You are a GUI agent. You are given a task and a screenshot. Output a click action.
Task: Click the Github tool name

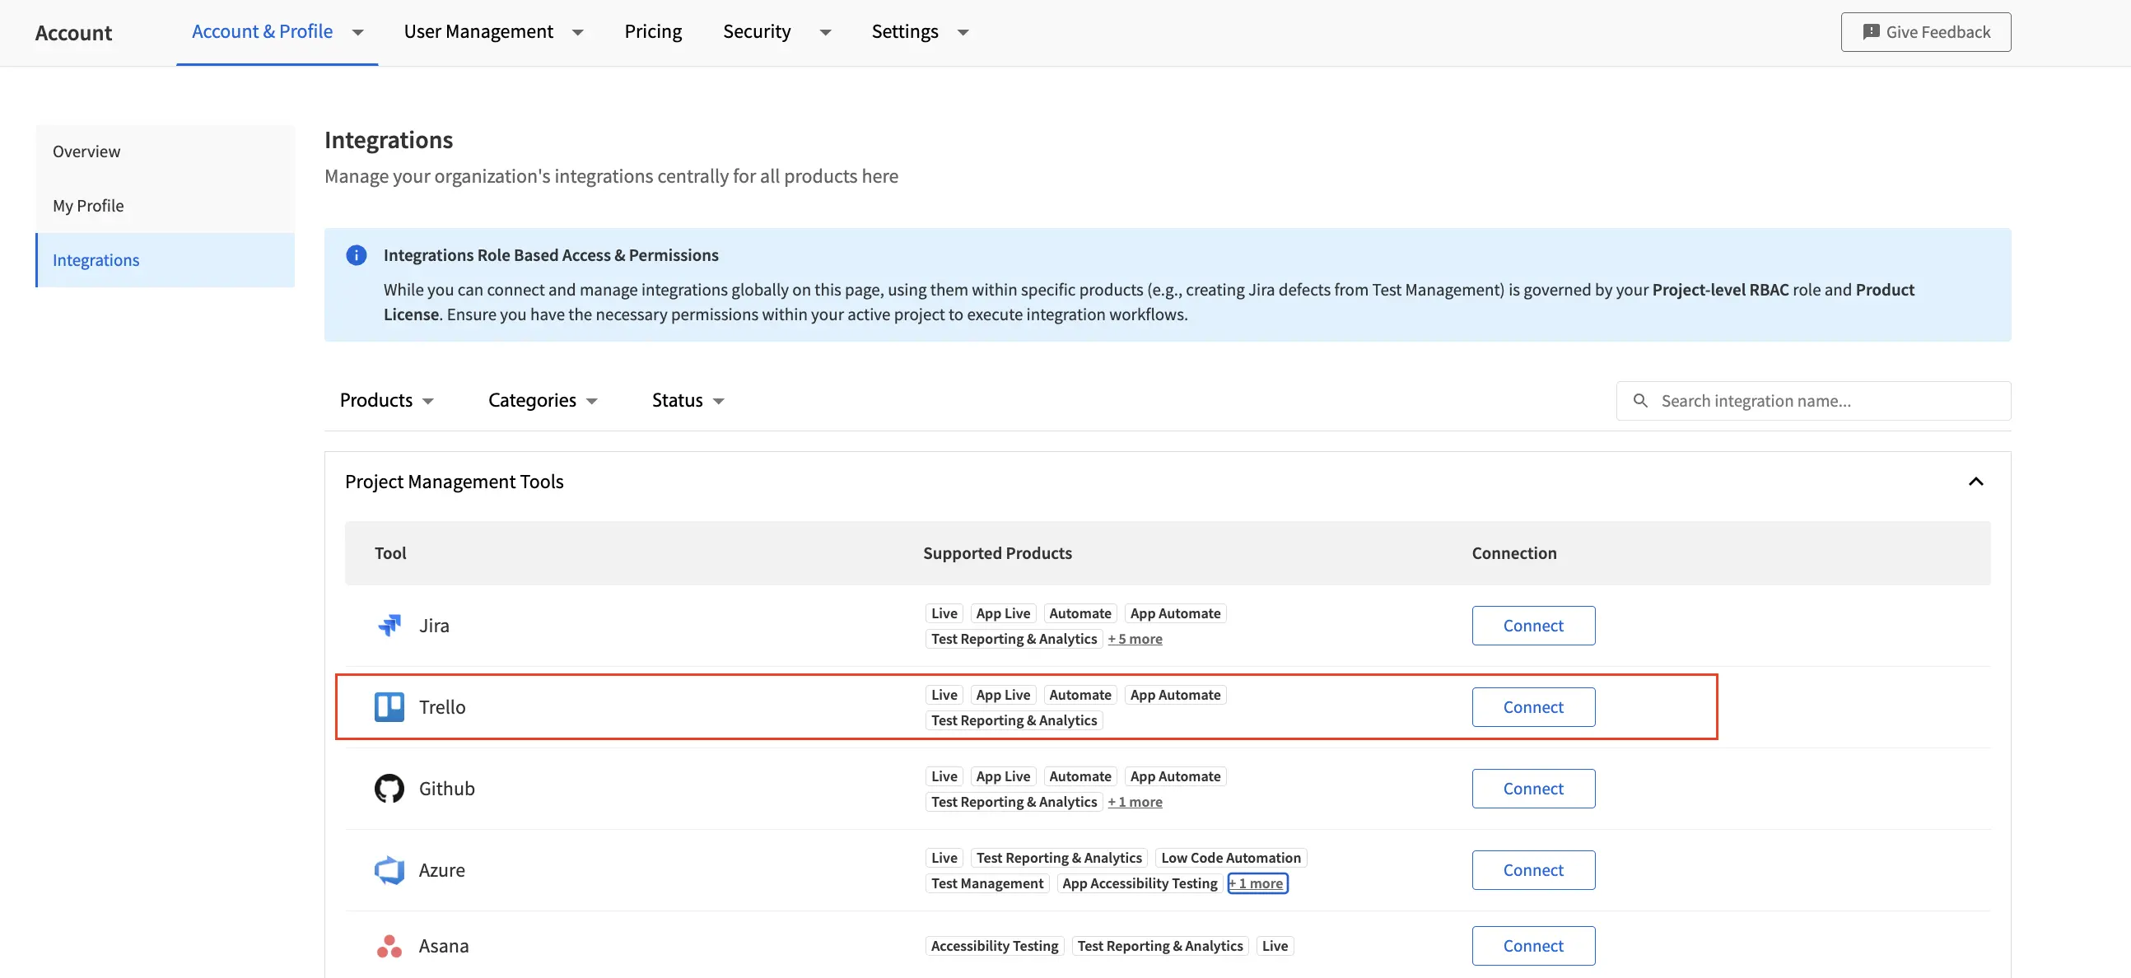446,788
